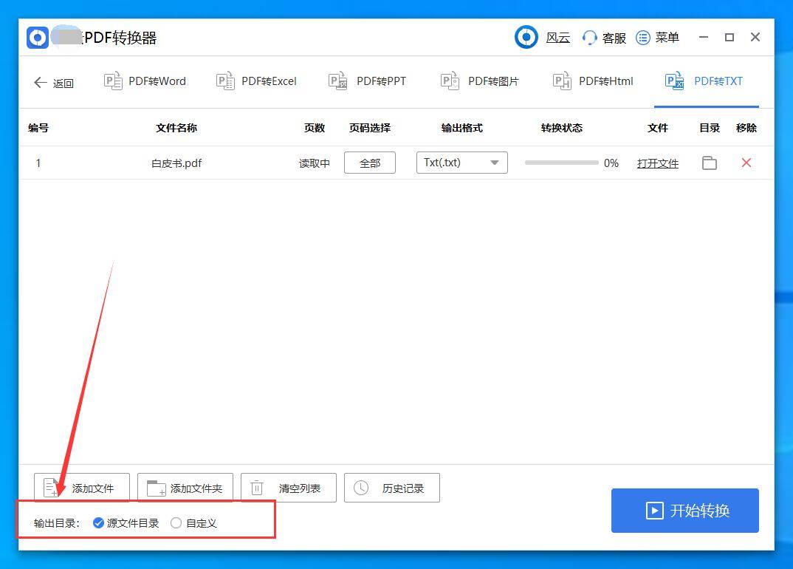Open the Txt(.txt) output format dropdown

[x=461, y=163]
